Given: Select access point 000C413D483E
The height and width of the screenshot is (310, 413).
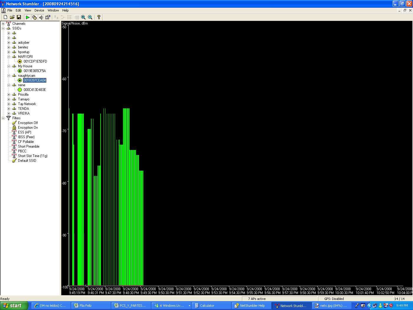Looking at the screenshot, I should (x=35, y=90).
